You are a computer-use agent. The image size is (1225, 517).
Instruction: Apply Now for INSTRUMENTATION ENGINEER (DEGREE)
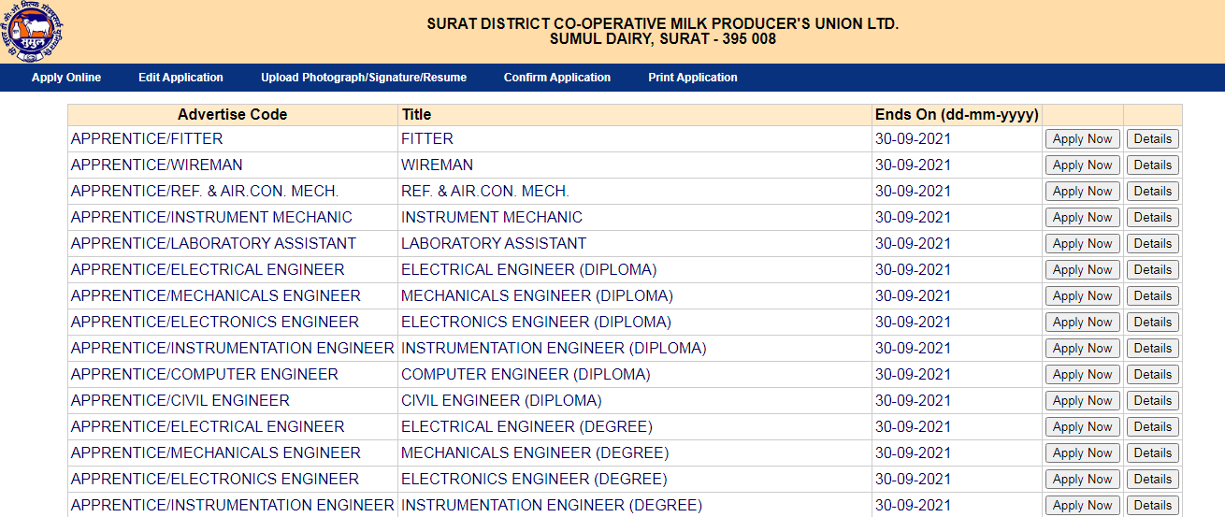tap(1082, 506)
